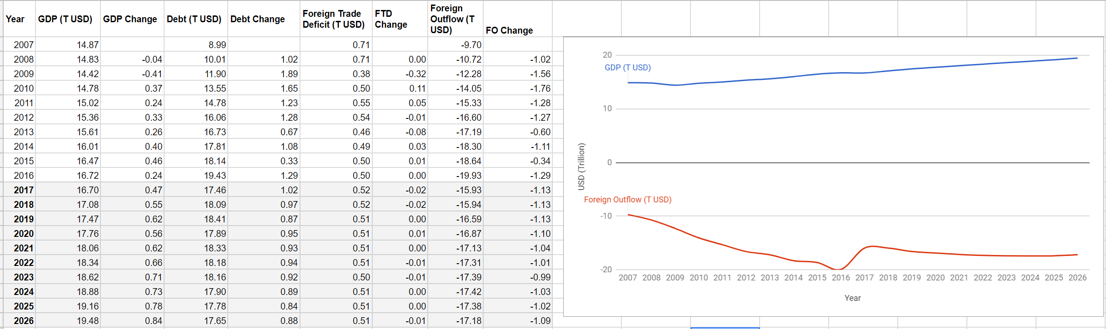Select Foreign Outflow value -19.93
The image size is (1106, 329).
pos(455,175)
